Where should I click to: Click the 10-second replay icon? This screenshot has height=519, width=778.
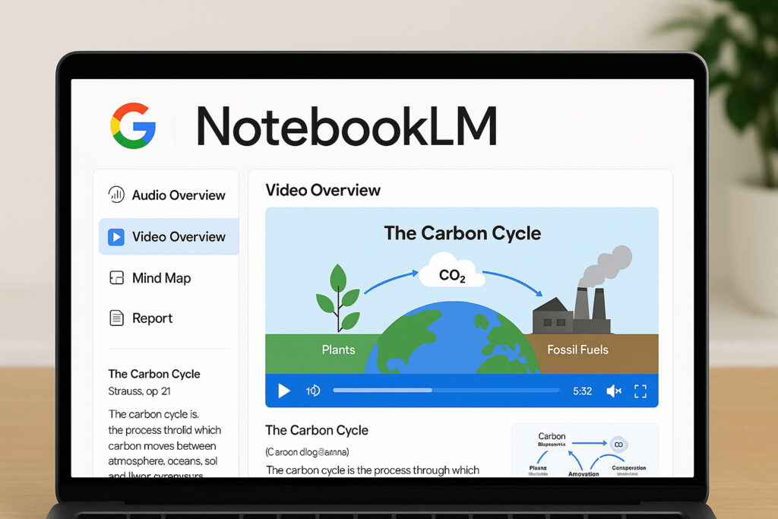(312, 391)
